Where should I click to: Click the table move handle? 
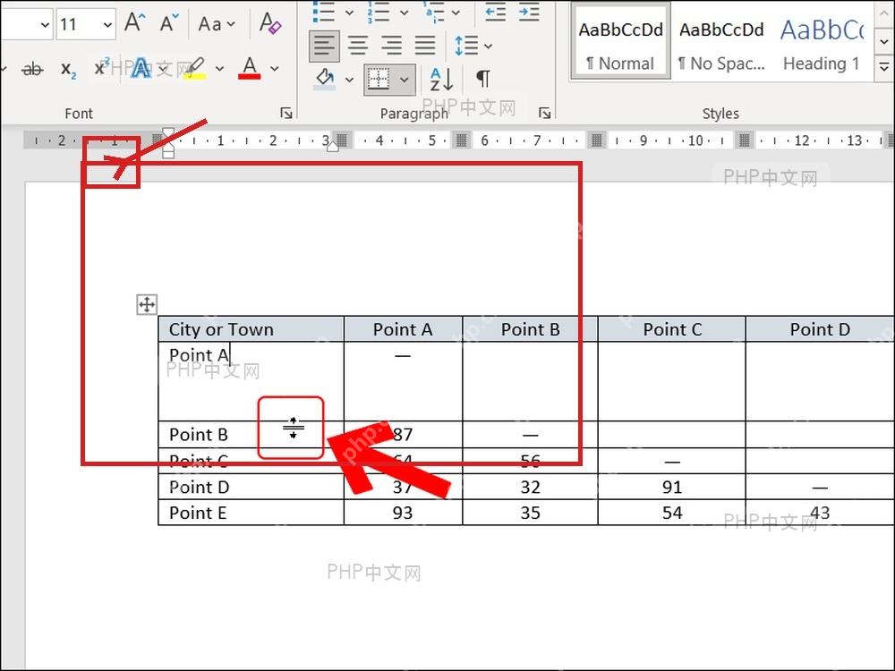(147, 305)
